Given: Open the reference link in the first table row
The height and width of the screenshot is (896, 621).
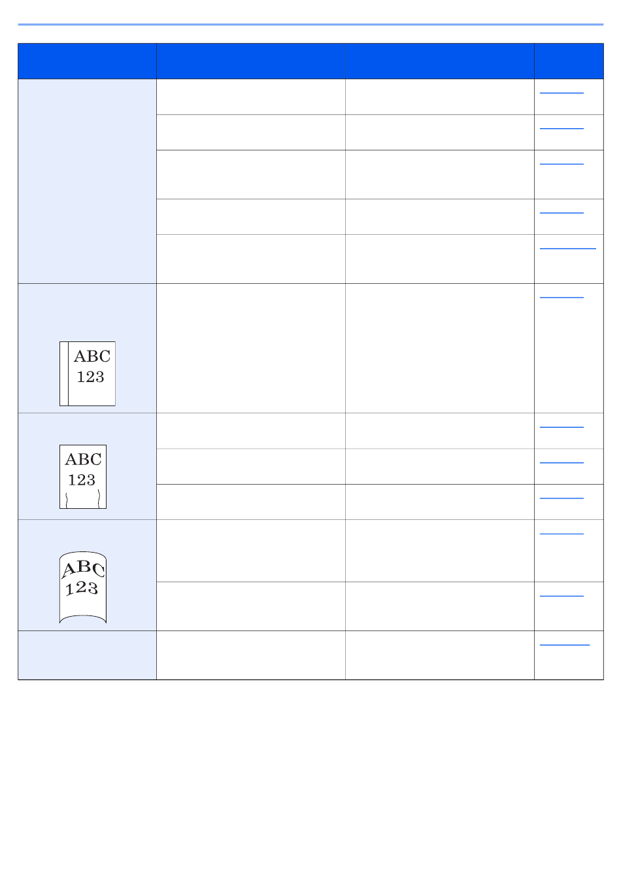Looking at the screenshot, I should 562,92.
